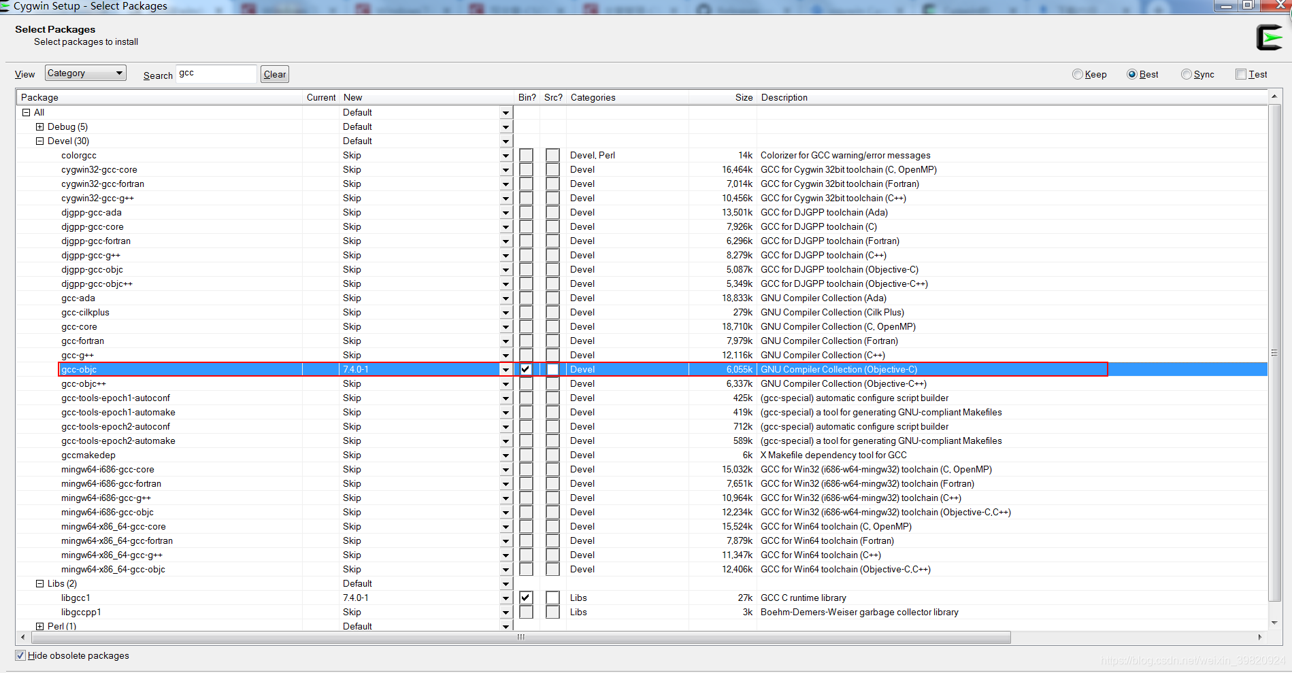Click 7.4.0-1 version in libgcc1 row
Viewport: 1292px width, 673px height.
coord(355,598)
